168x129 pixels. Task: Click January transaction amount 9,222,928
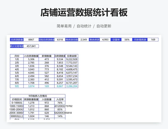click(72, 59)
